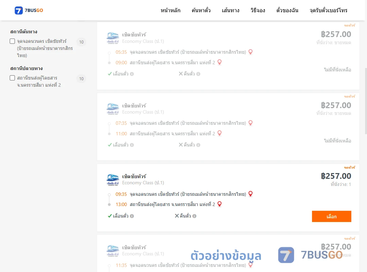Click map pin beside 09:35 departure stop
The image size is (367, 272).
point(250,194)
